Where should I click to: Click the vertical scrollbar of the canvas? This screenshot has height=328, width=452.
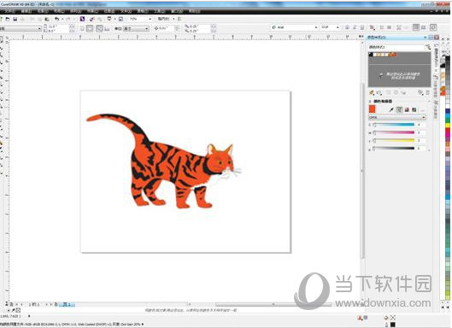tap(362, 170)
